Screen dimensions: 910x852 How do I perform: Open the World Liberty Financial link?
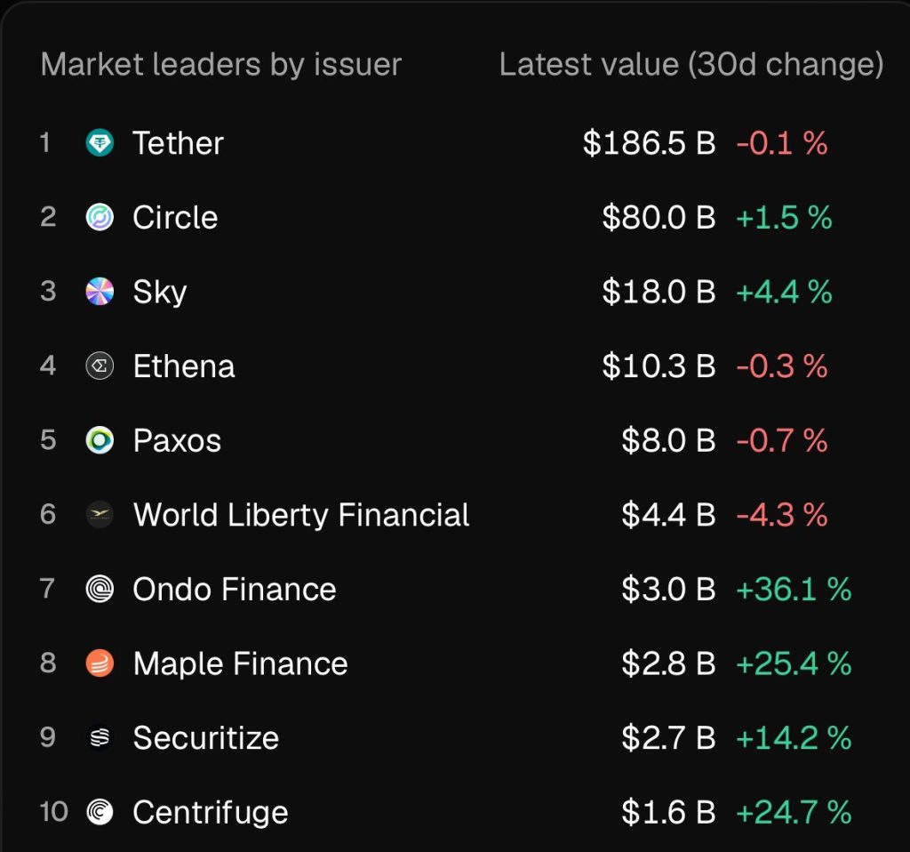tap(300, 515)
